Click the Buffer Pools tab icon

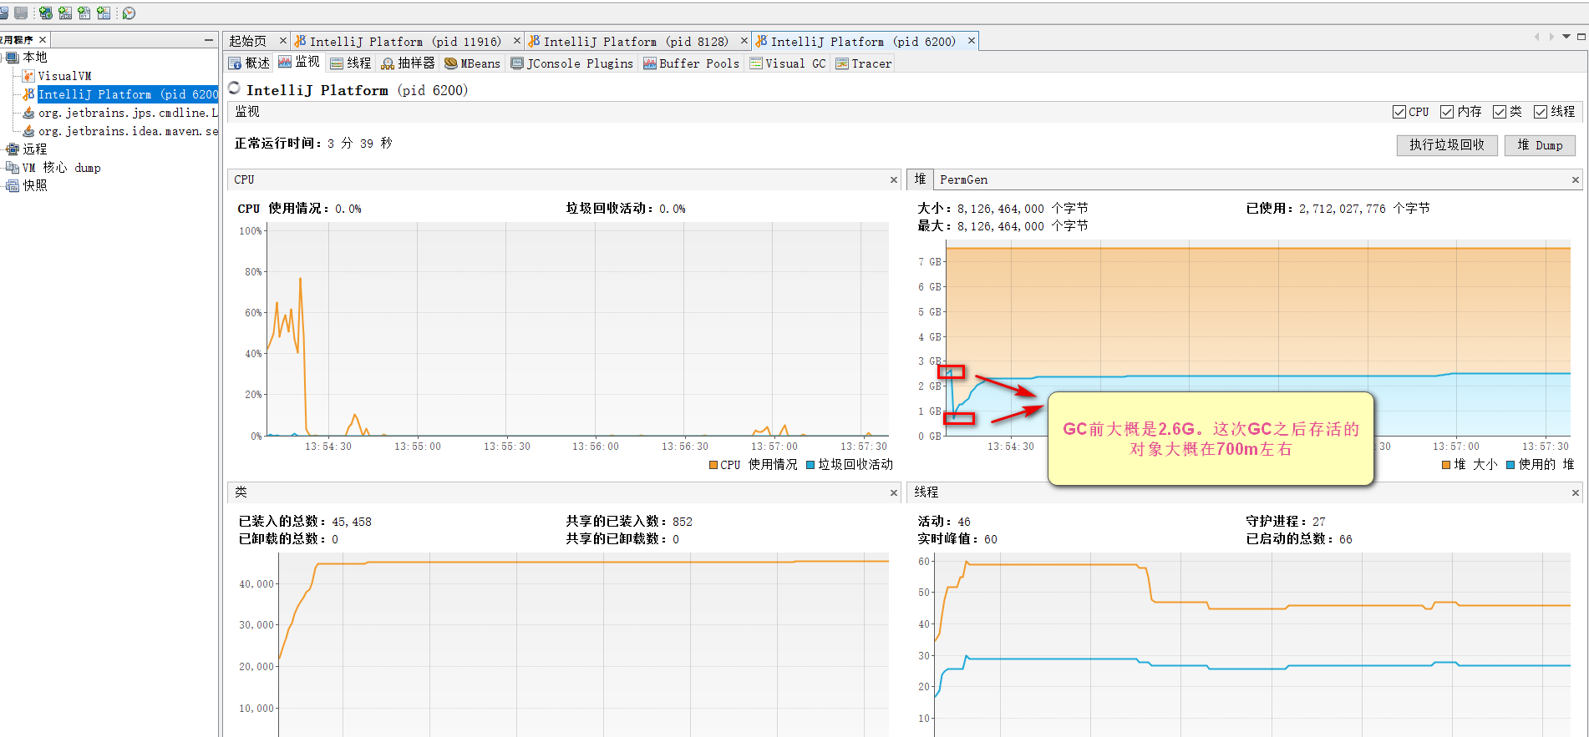(649, 63)
